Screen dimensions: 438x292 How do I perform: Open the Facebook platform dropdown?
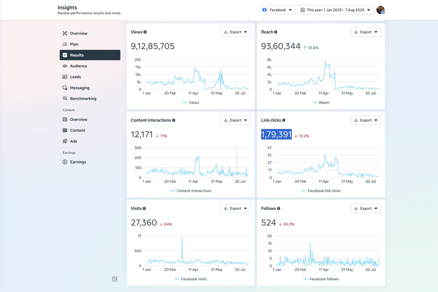(x=277, y=10)
